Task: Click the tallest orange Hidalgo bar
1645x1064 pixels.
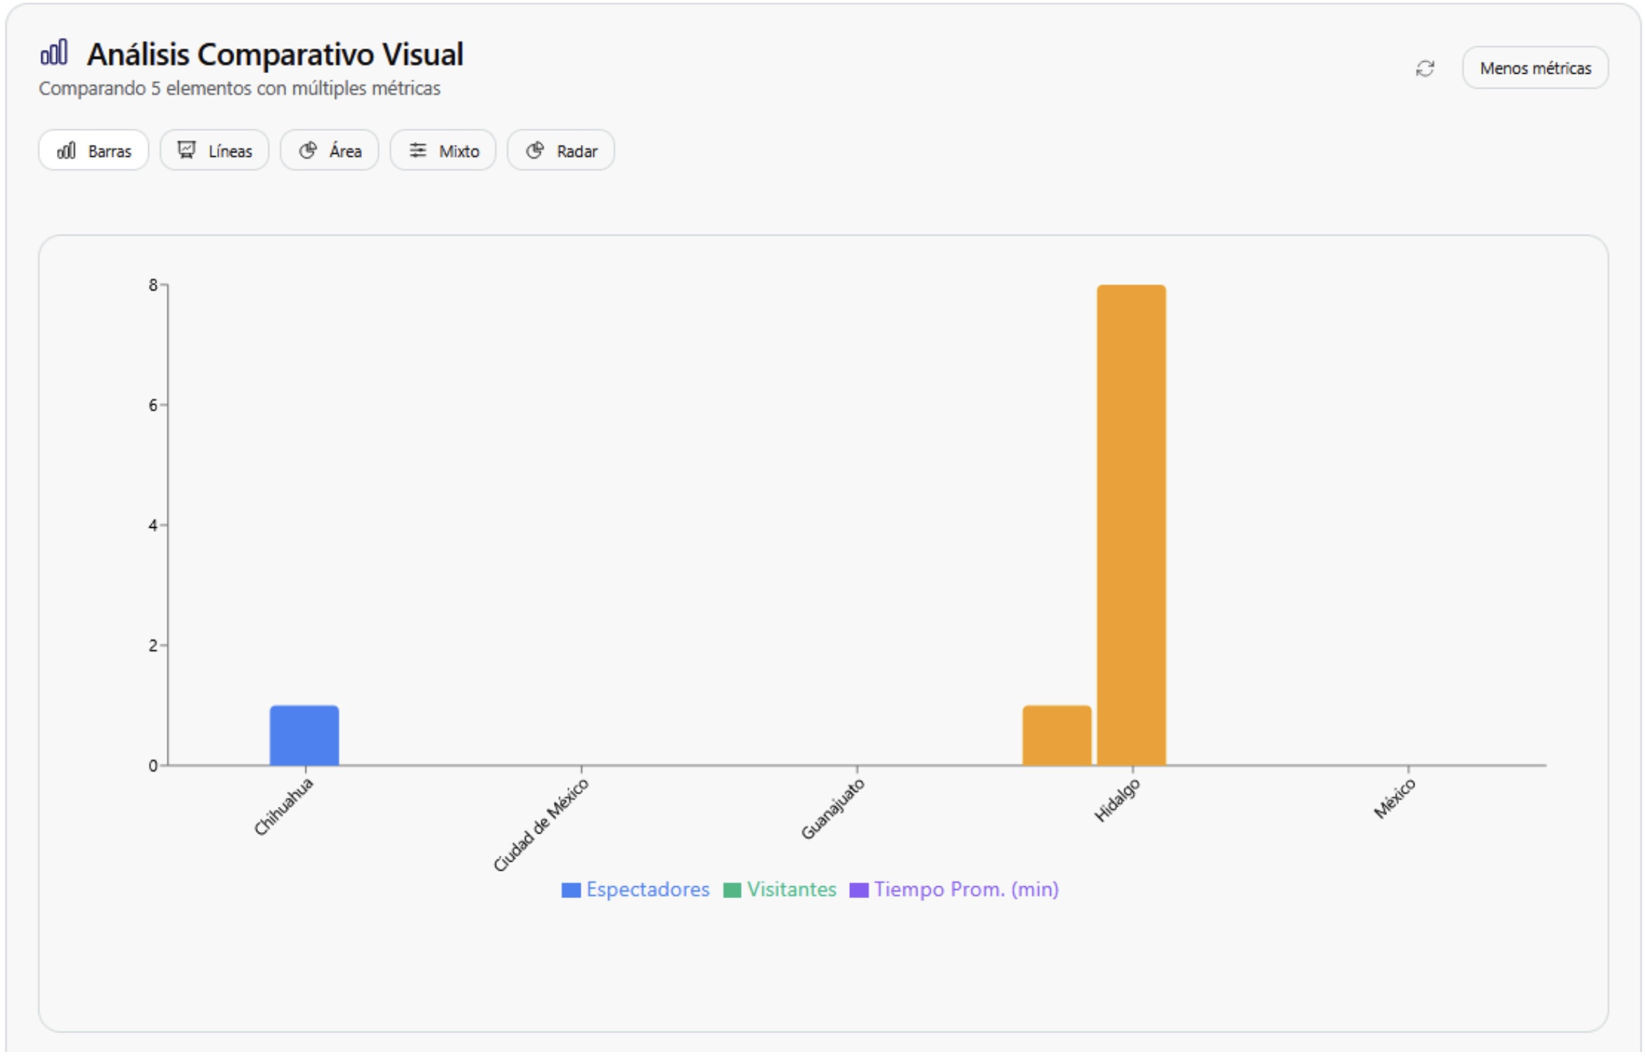Action: click(1130, 525)
